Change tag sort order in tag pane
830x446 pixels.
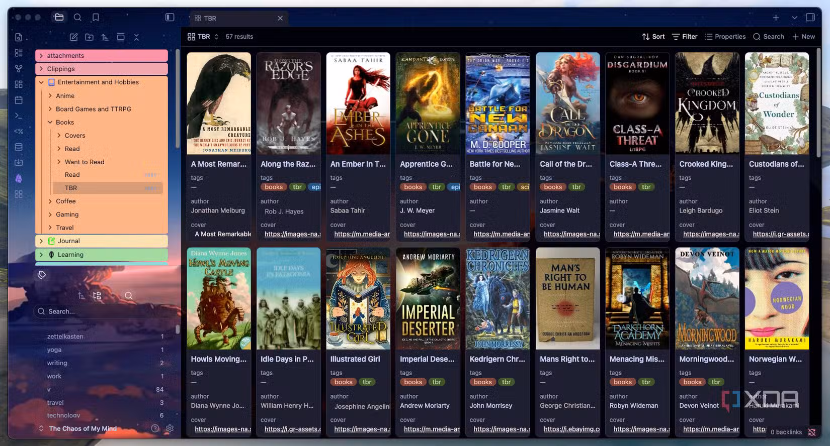[x=81, y=296]
